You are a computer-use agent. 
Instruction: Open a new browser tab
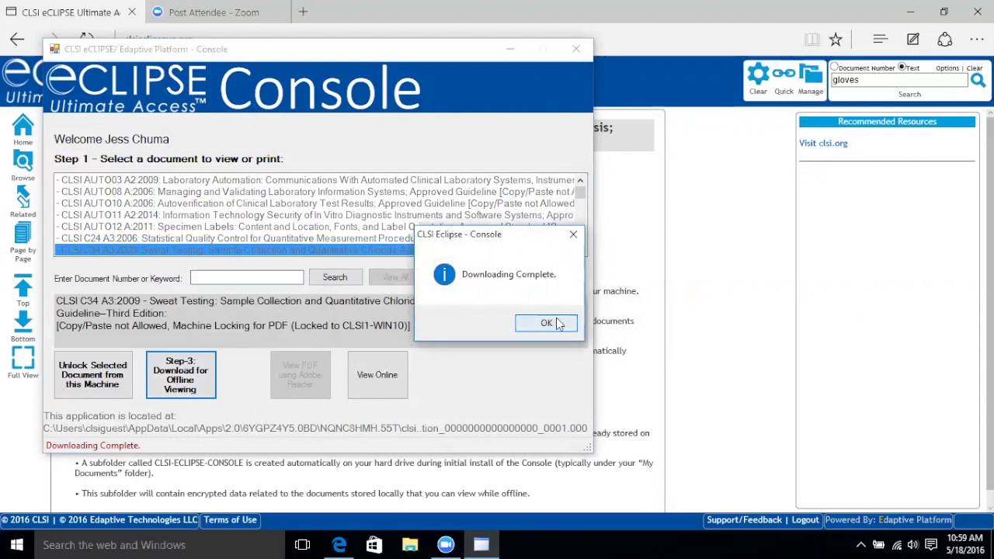pyautogui.click(x=303, y=12)
